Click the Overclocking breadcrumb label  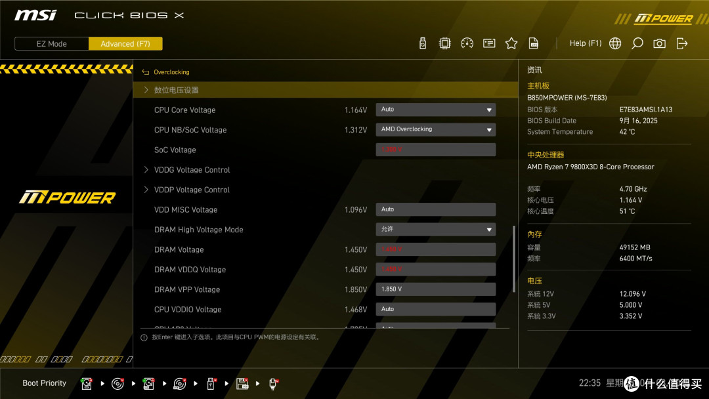point(171,72)
